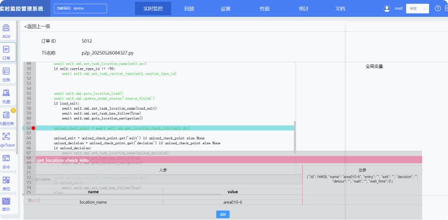Select the location_name table cell
448x220 pixels.
tap(93, 202)
